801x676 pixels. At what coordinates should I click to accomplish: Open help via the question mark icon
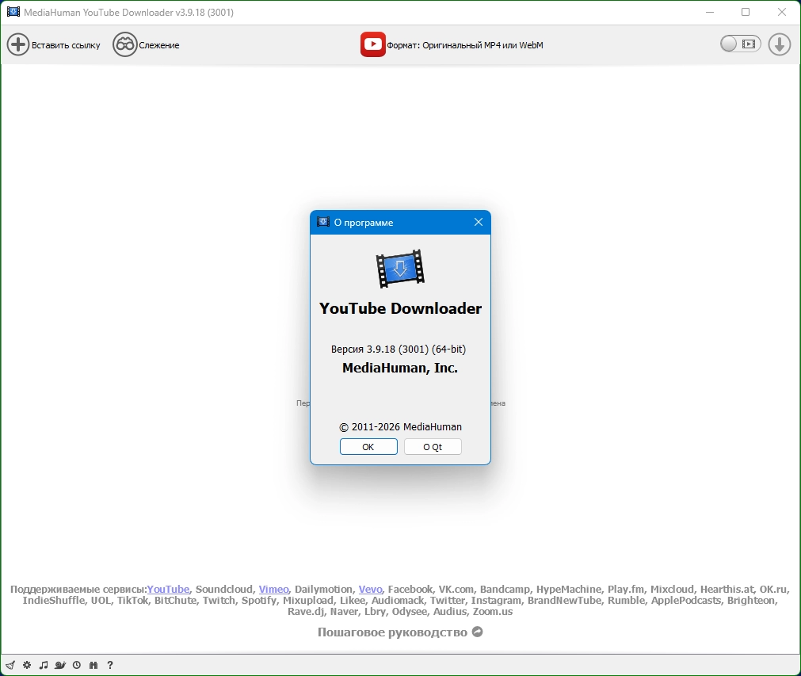pyautogui.click(x=110, y=665)
